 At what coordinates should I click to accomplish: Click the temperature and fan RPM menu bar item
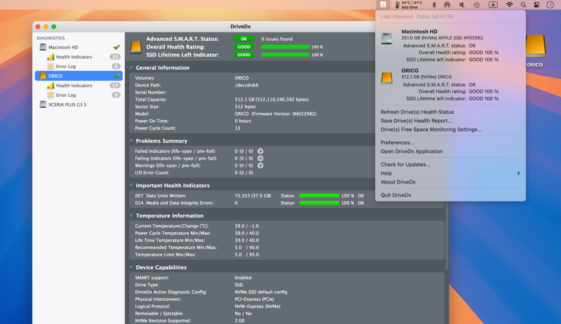click(x=409, y=5)
